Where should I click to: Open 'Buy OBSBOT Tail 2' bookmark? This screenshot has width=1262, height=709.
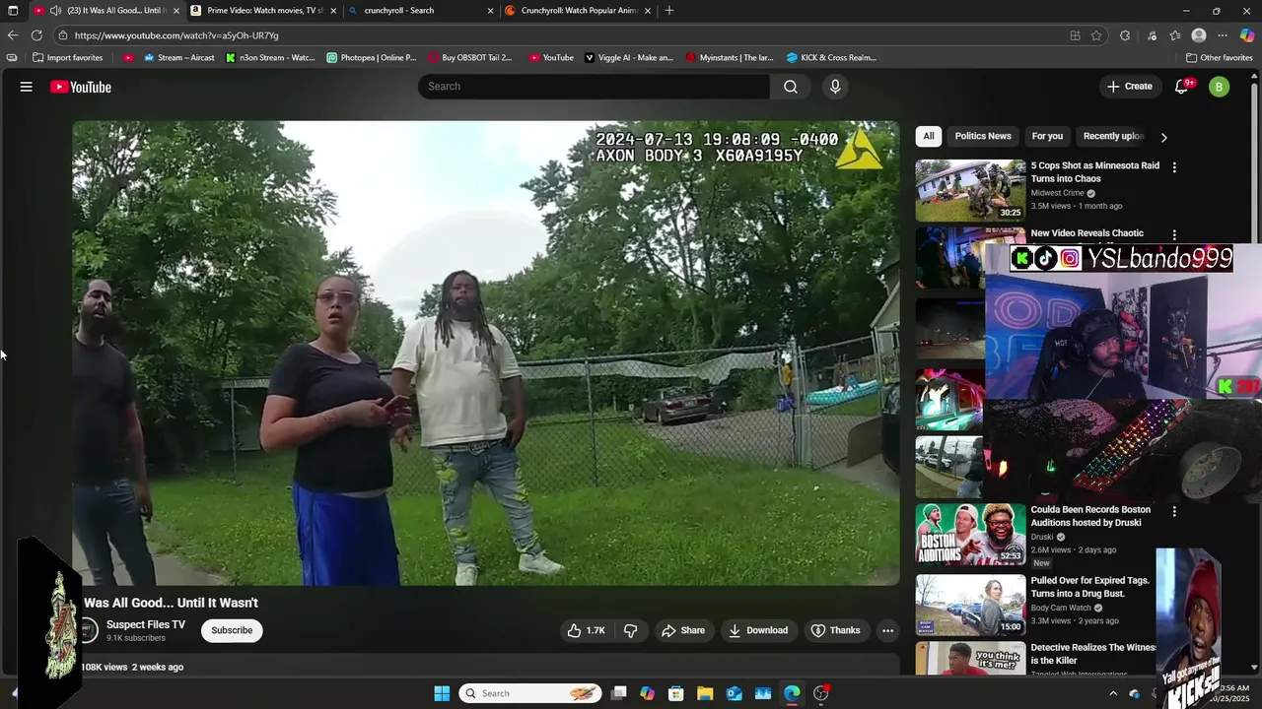[470, 58]
